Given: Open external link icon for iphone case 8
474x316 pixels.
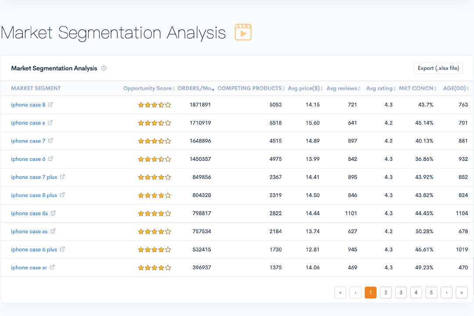Looking at the screenshot, I should tap(50, 104).
